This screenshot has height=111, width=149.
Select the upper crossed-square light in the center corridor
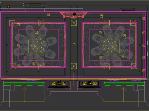(74, 23)
